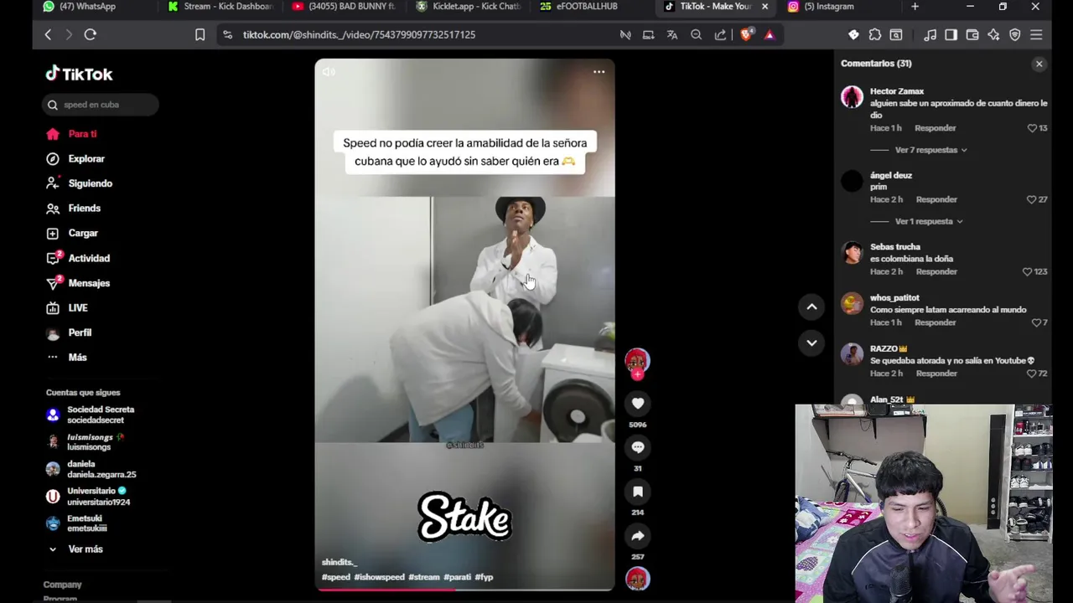
Task: Go to previous video with up arrow
Action: pyautogui.click(x=811, y=307)
